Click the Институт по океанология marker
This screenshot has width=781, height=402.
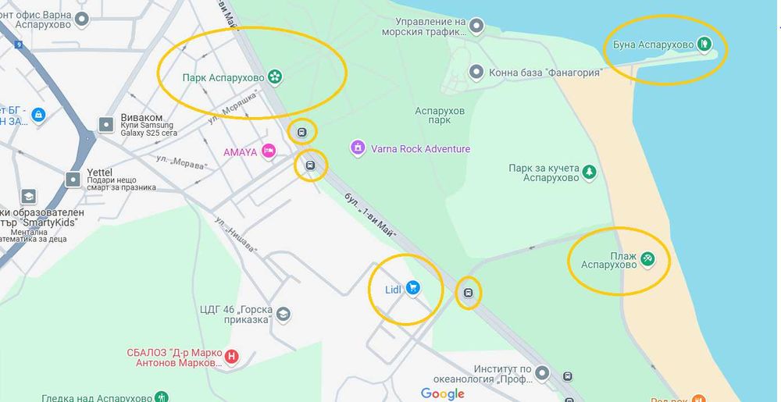point(542,372)
